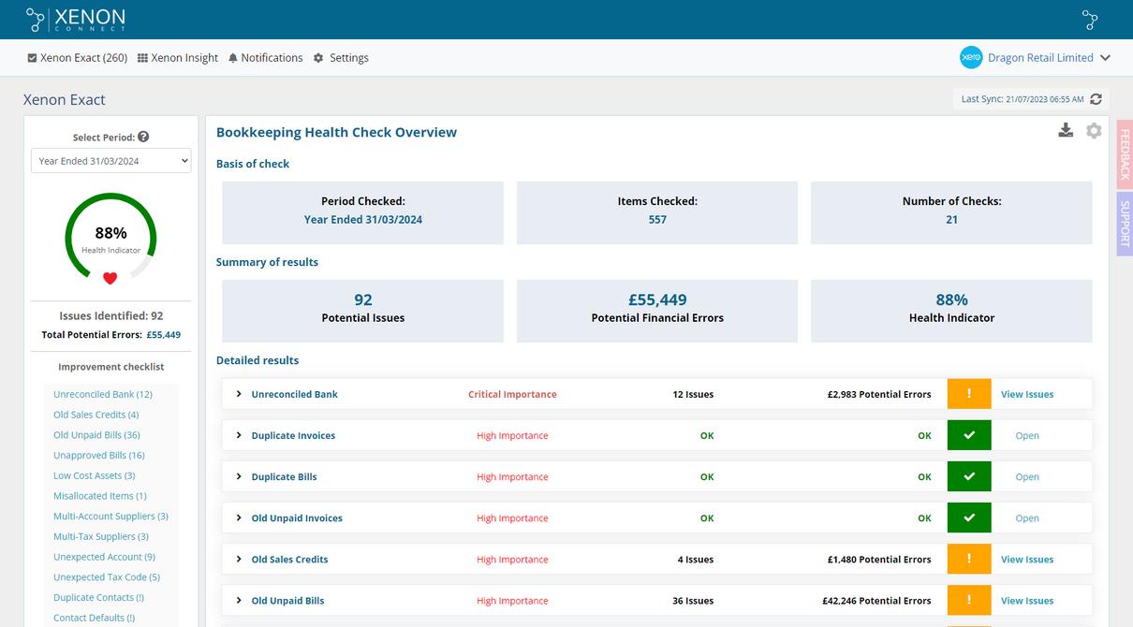The width and height of the screenshot is (1133, 627).
Task: Download the health check report
Action: 1066,131
